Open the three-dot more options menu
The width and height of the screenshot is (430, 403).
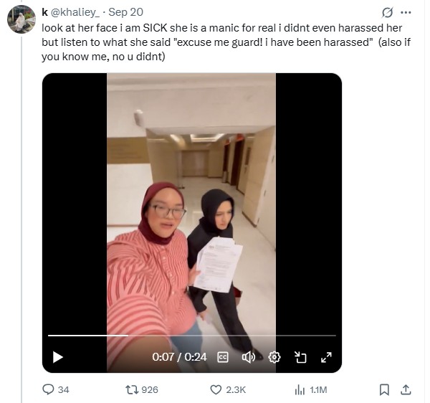point(406,12)
